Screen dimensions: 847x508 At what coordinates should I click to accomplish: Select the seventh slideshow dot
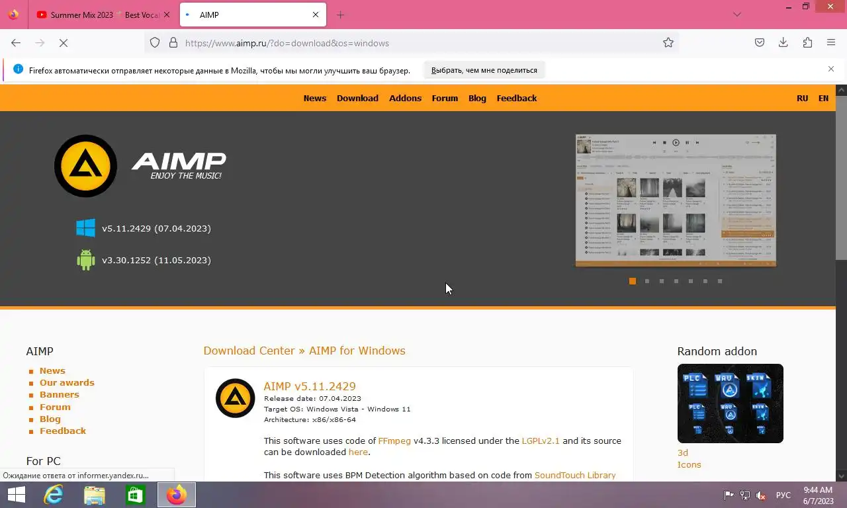click(x=720, y=281)
